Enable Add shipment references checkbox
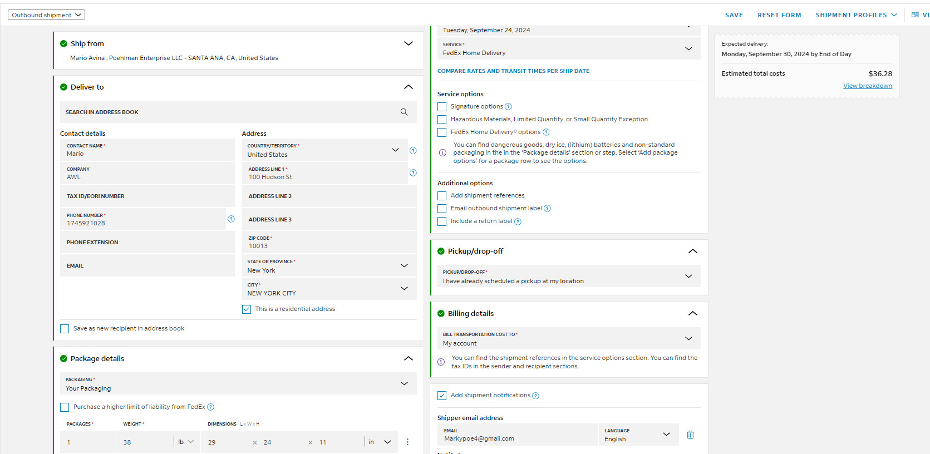Image resolution: width=930 pixels, height=454 pixels. (x=442, y=196)
